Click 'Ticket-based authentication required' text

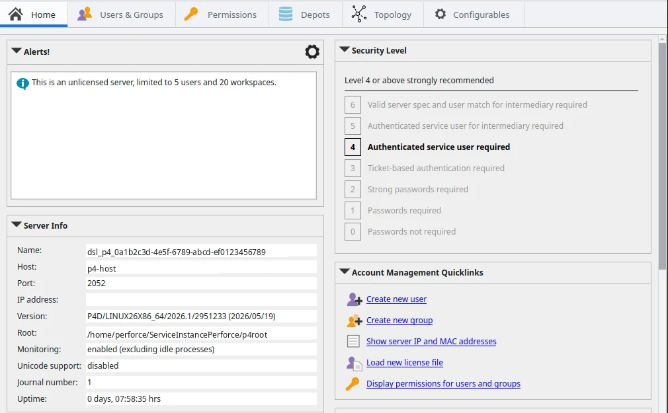[x=436, y=169]
